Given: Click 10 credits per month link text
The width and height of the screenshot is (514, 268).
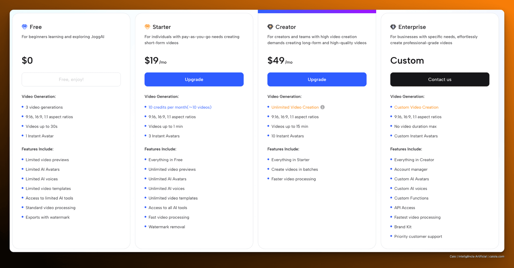Looking at the screenshot, I should click(180, 107).
